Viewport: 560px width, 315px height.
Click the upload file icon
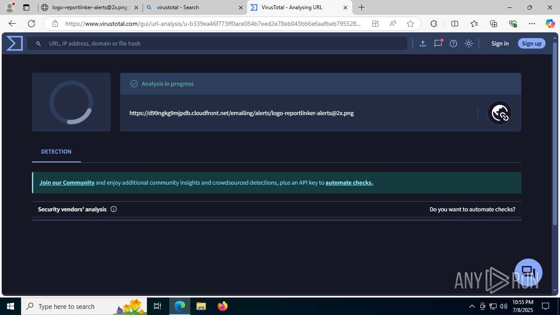423,43
